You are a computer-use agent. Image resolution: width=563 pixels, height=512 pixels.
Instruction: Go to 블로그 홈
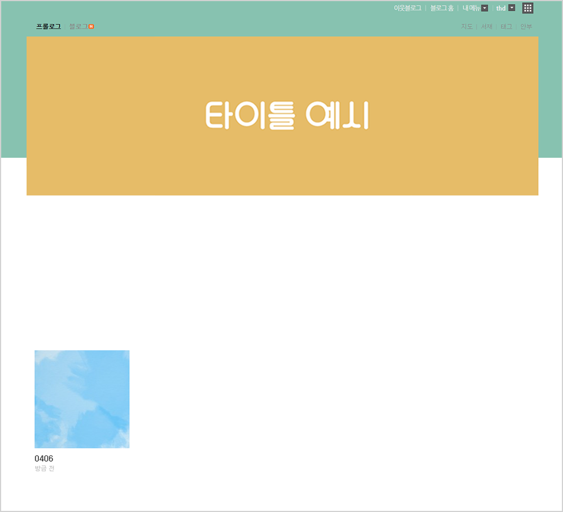(442, 8)
